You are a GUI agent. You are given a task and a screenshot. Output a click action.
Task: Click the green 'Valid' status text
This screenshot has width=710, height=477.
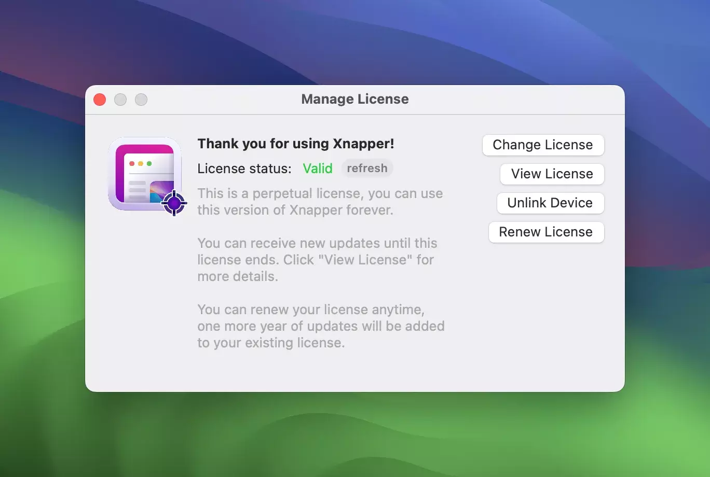tap(318, 169)
